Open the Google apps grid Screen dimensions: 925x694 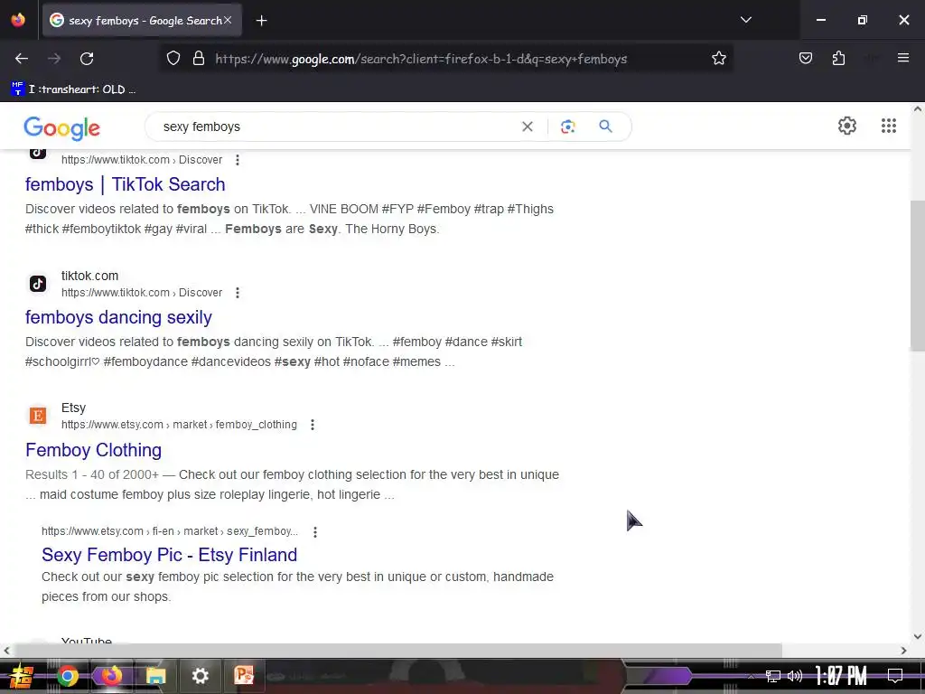[x=889, y=126]
